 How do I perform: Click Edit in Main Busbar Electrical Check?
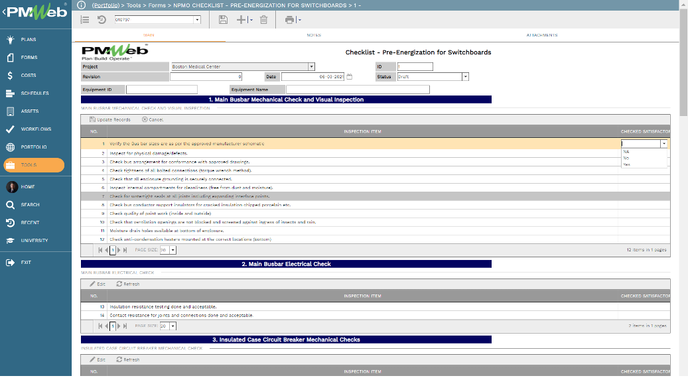pos(98,284)
